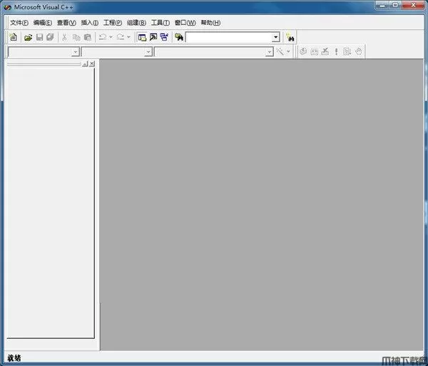The height and width of the screenshot is (366, 428).
Task: Click the Go debug icon
Action: 347,51
